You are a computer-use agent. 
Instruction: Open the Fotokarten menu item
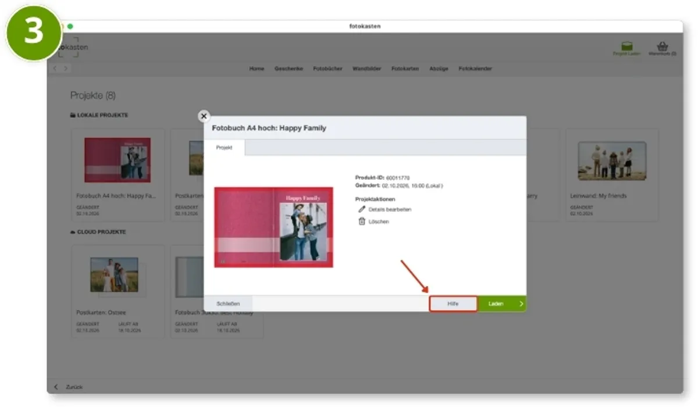[x=405, y=69]
